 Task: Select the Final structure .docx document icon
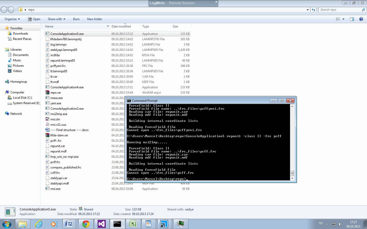[x=47, y=130]
